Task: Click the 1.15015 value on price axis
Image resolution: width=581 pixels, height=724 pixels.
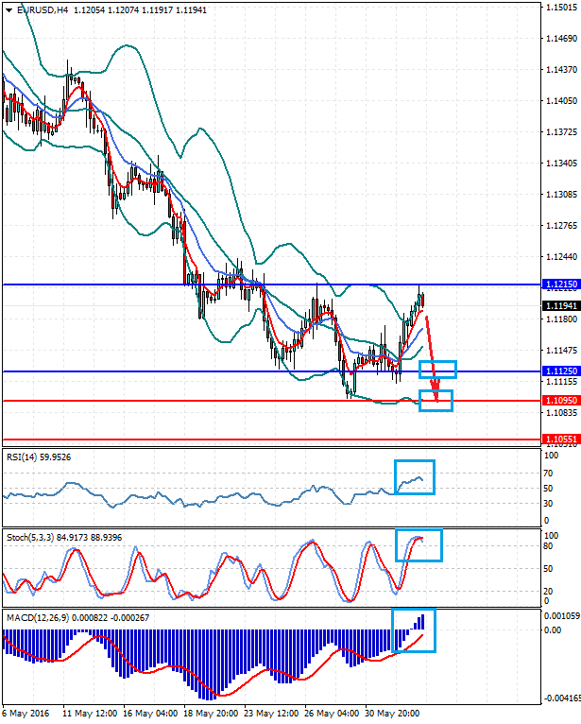Action: [x=561, y=8]
